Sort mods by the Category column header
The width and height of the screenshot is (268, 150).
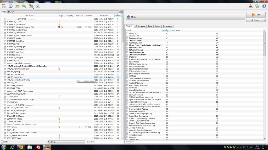click(x=69, y=16)
